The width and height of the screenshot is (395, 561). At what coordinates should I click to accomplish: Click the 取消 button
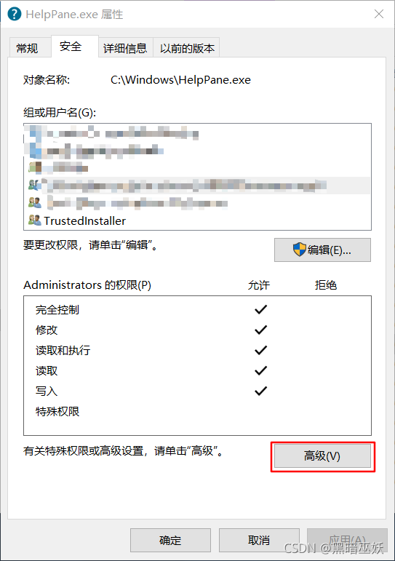259,540
